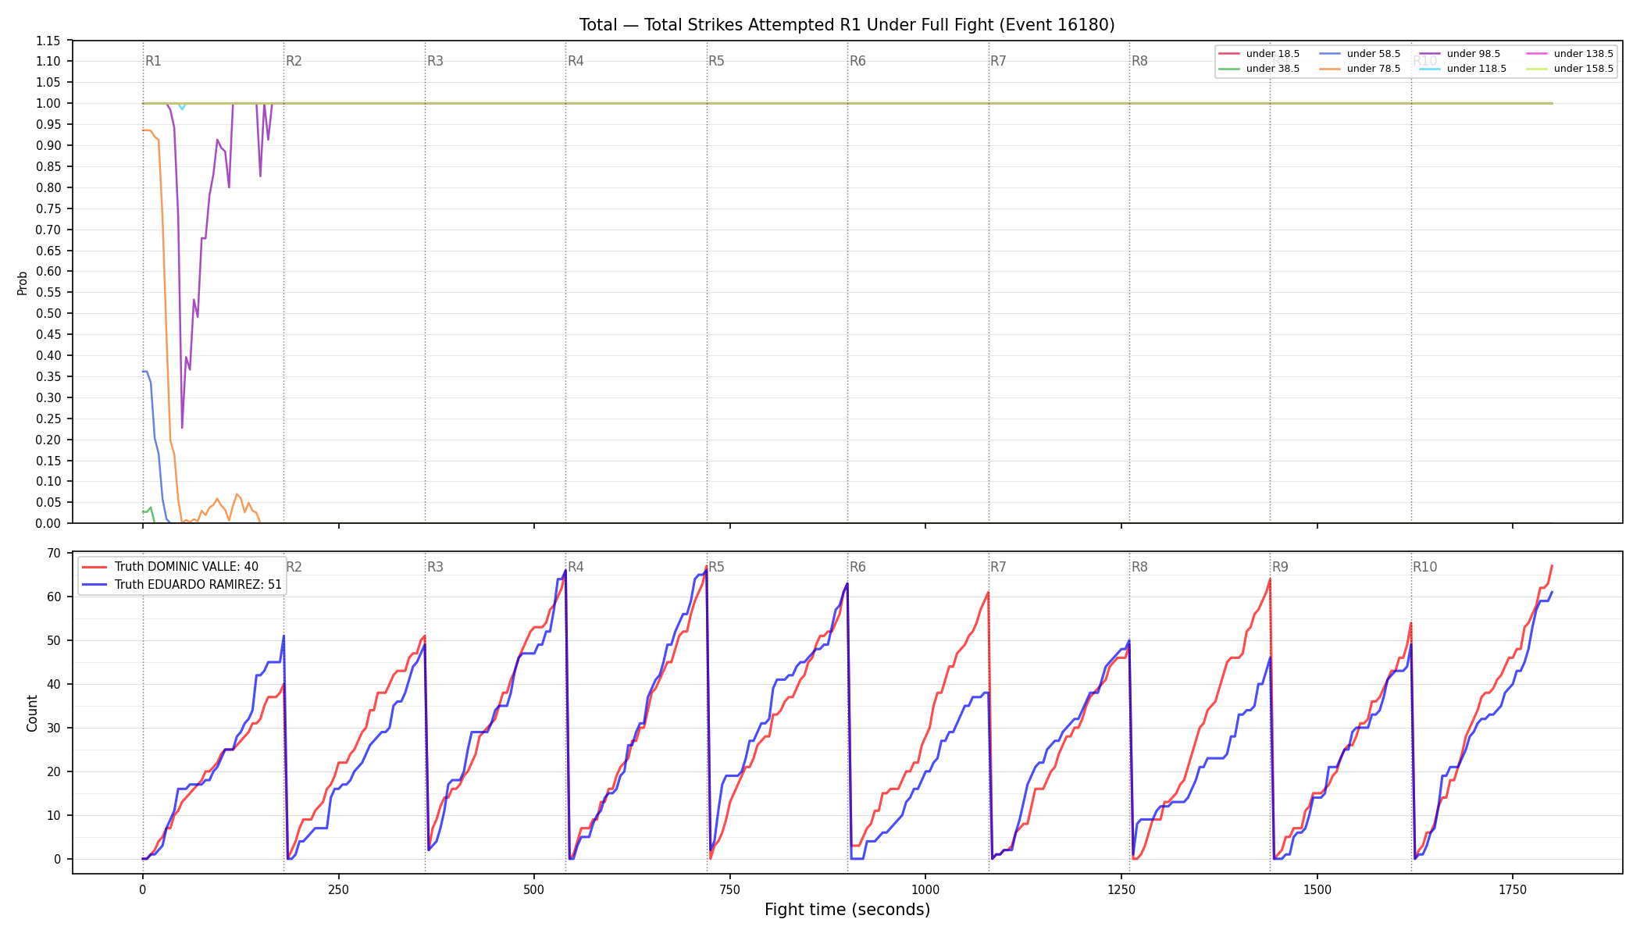Click the R6 marker in the count chart

(x=857, y=567)
